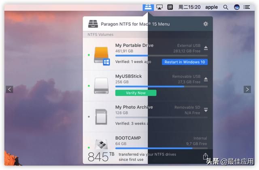259x170 pixels.
Task: Click the 845 TB transferred counter
Action: (x=101, y=157)
